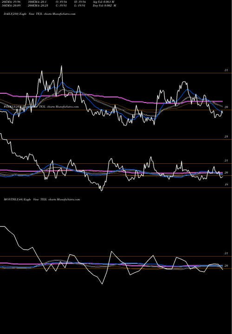Image resolution: width=232 pixels, height=334 pixels.
Task: Click the L: 19.91 low price
Action: click(x=80, y=6)
